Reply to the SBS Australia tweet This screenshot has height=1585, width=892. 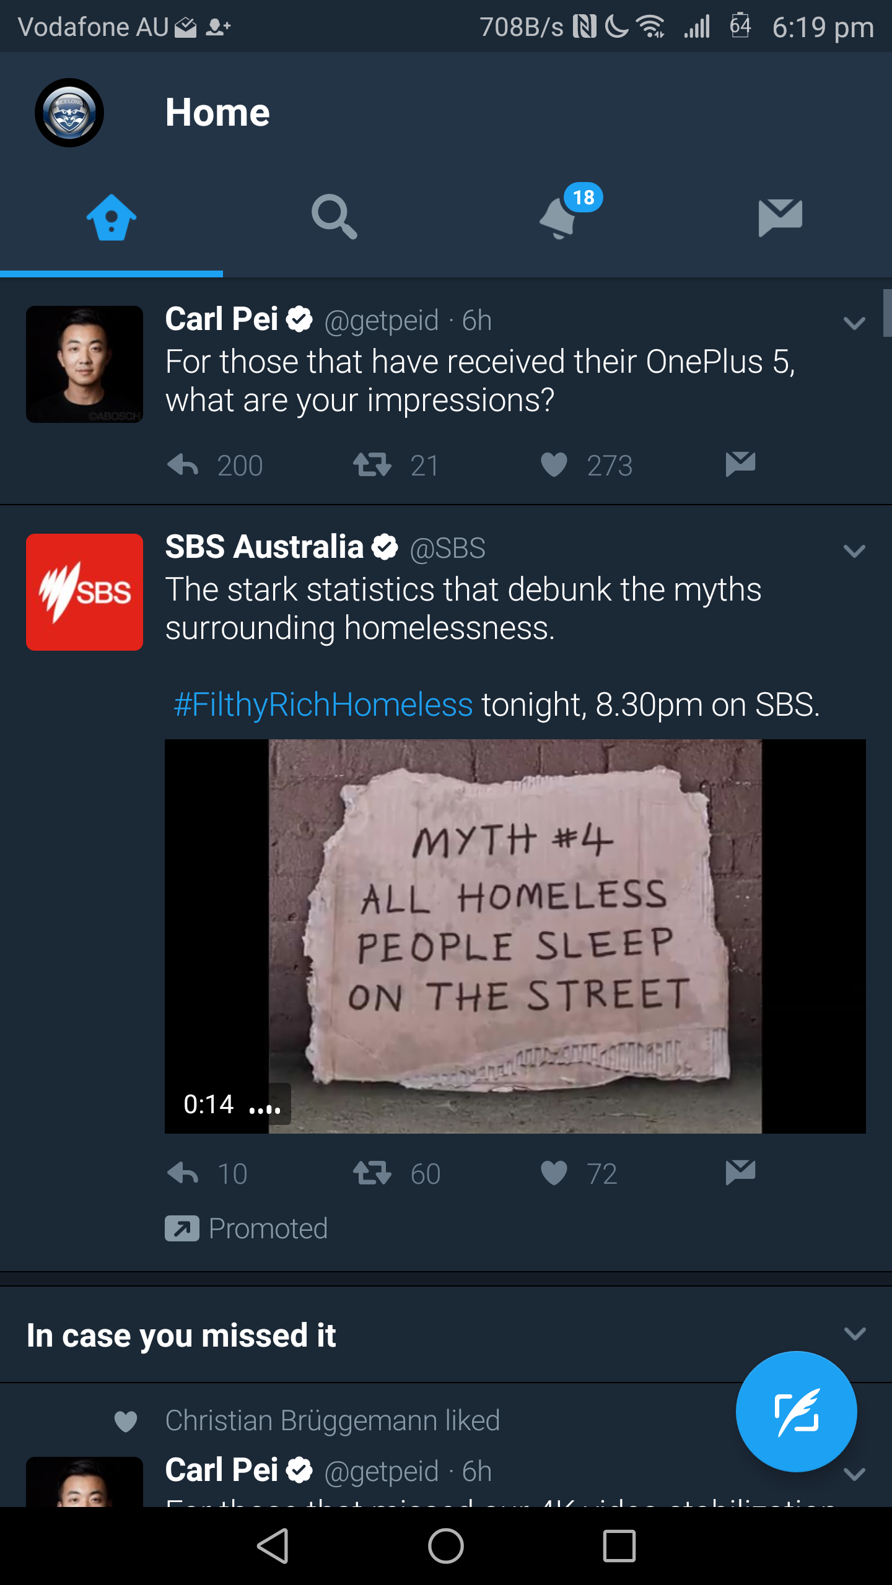183,1173
